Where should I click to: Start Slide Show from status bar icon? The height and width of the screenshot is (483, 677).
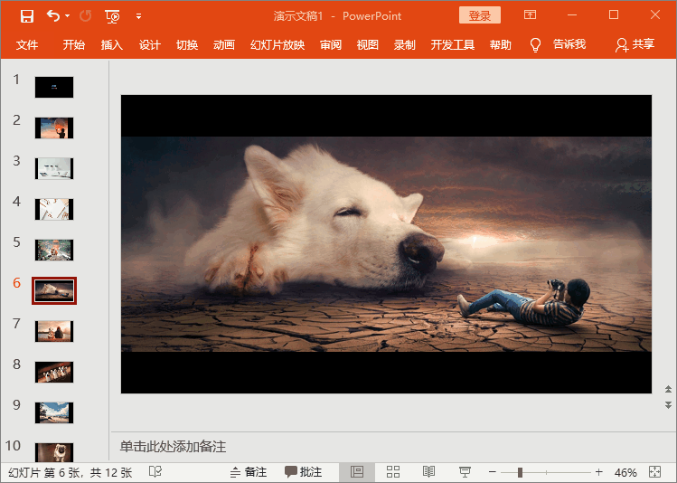coord(465,472)
